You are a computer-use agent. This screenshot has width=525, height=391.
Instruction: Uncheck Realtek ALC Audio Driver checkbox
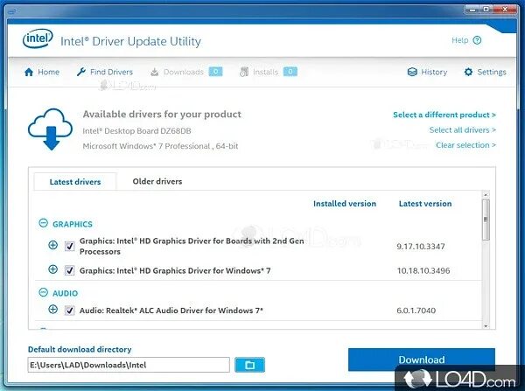point(70,311)
